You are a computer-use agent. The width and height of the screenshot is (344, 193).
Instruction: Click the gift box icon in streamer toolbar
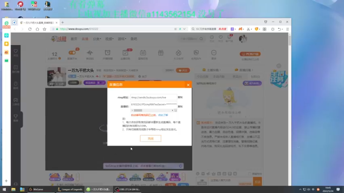pyautogui.click(x=161, y=53)
